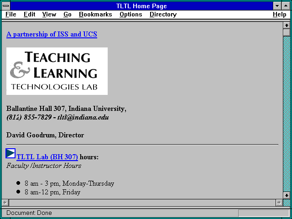Follow 'A partnership of ISS and UCS' link
292x219 pixels.
click(52, 34)
